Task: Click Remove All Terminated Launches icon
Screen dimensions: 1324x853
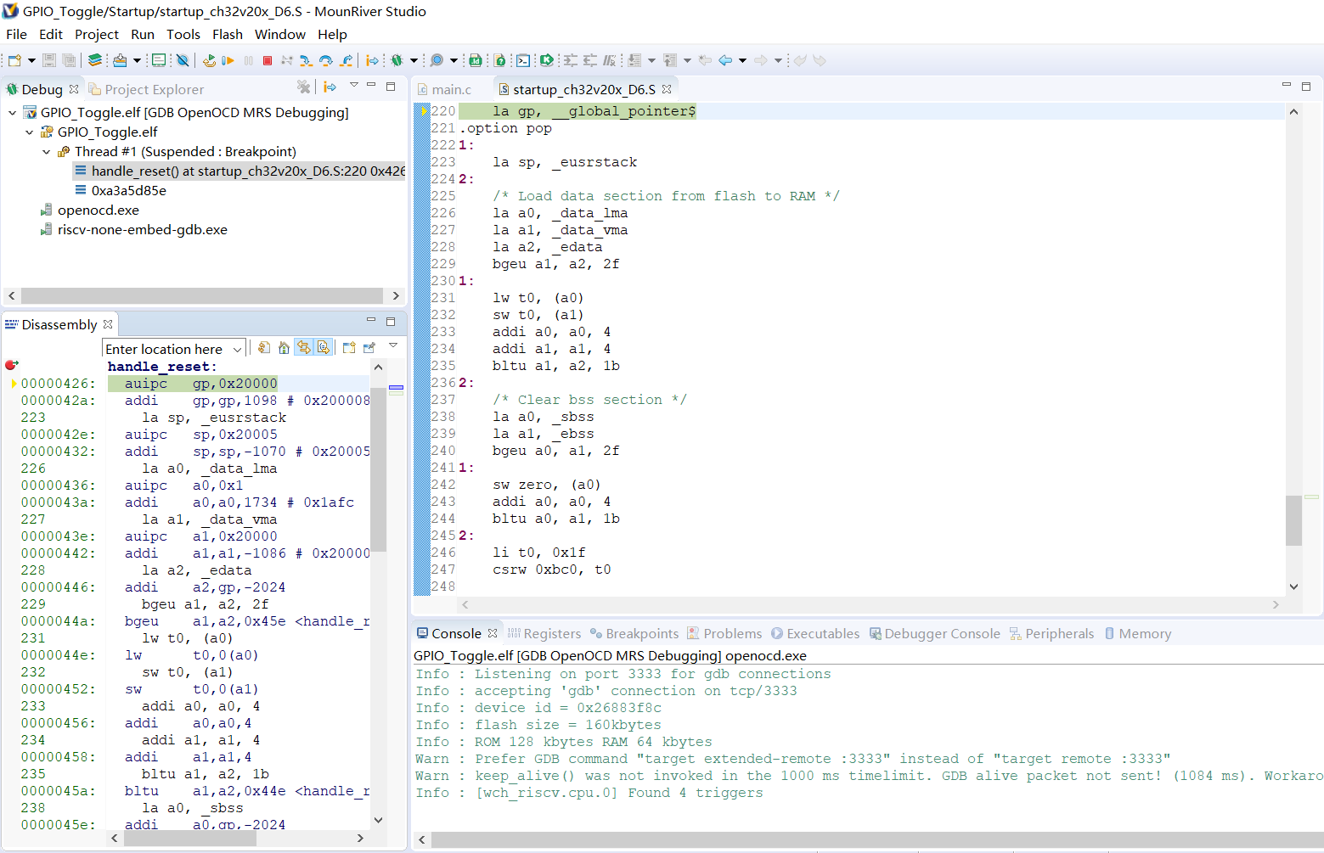Action: point(303,87)
